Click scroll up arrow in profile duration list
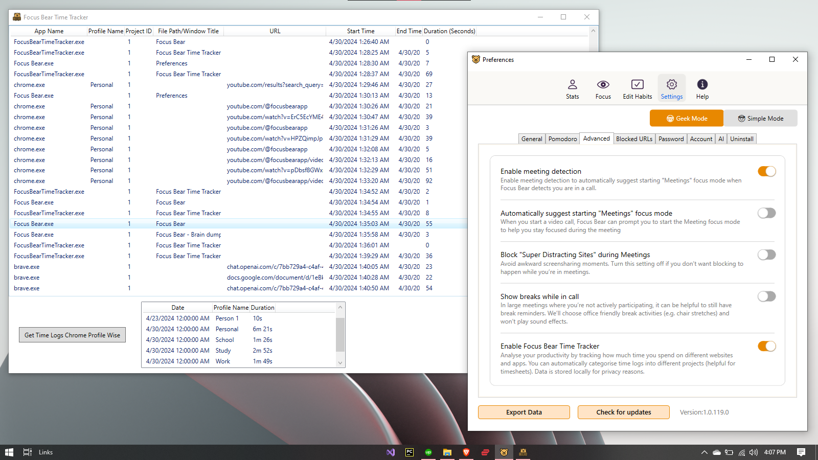Screen dimensions: 818x460 coord(340,307)
